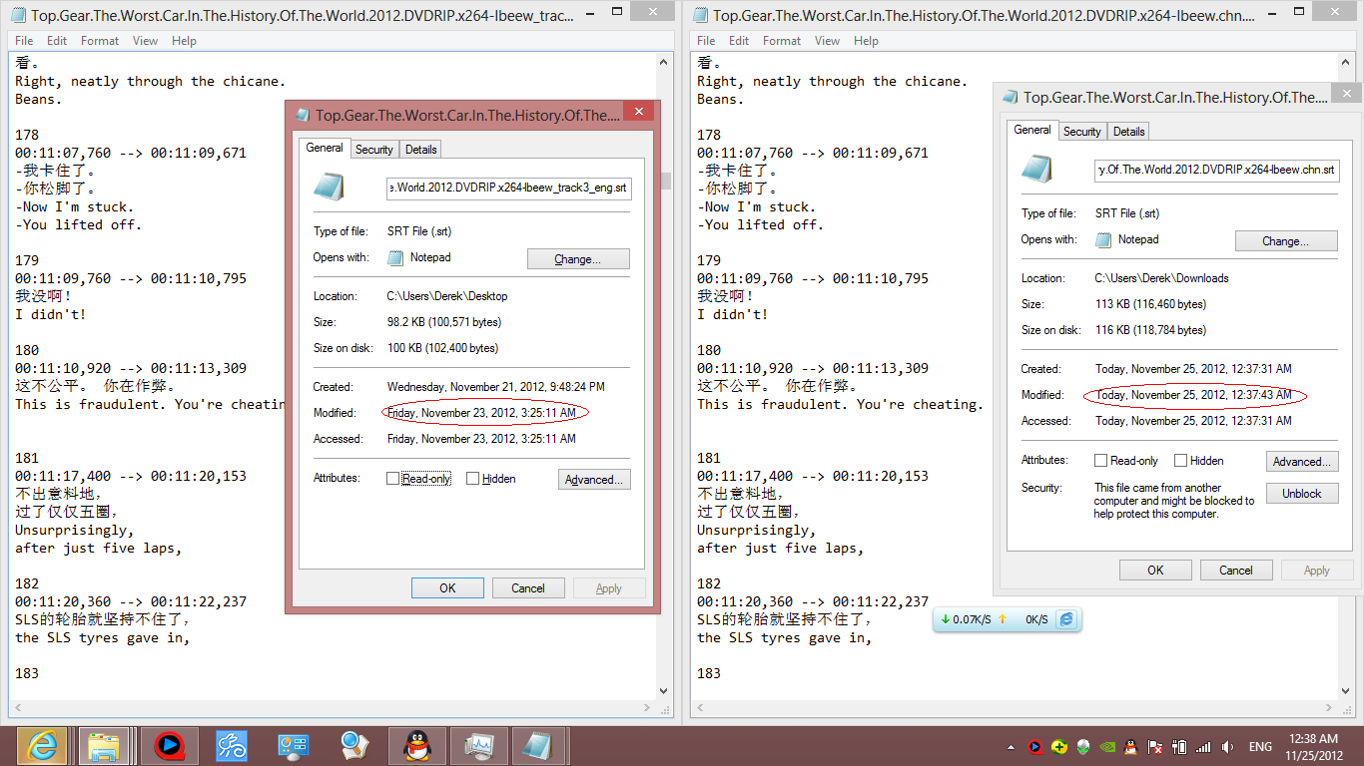Click the yellow-green plus tray icon
The image size is (1364, 766).
[1059, 746]
